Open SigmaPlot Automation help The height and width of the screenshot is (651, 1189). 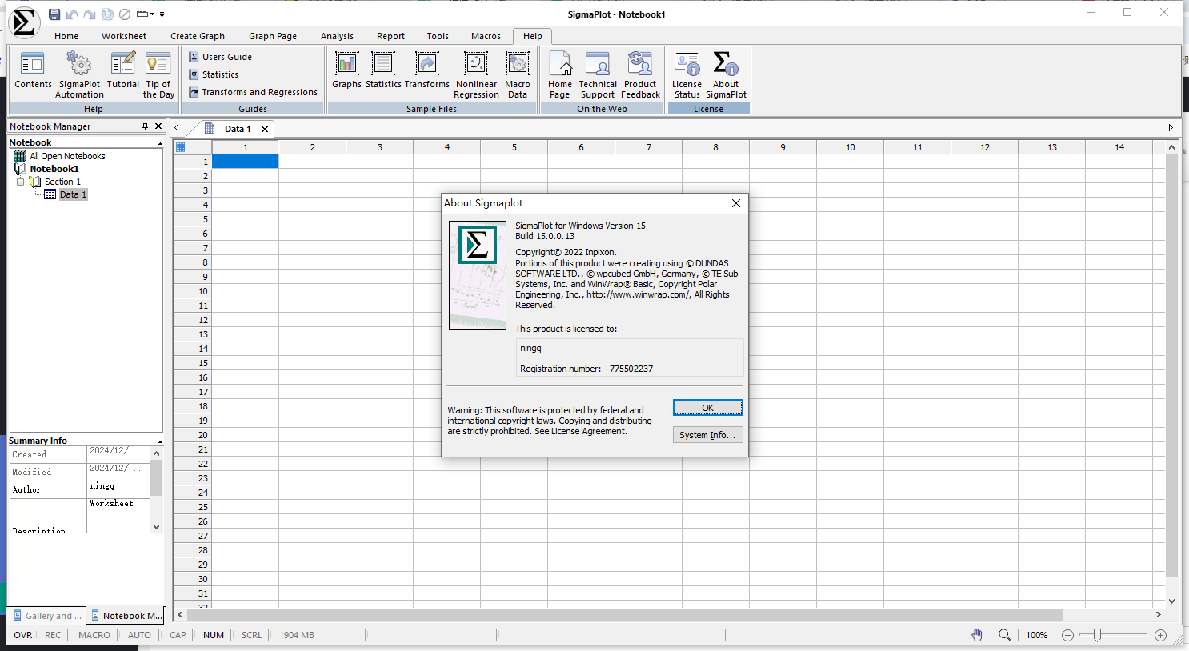[79, 74]
